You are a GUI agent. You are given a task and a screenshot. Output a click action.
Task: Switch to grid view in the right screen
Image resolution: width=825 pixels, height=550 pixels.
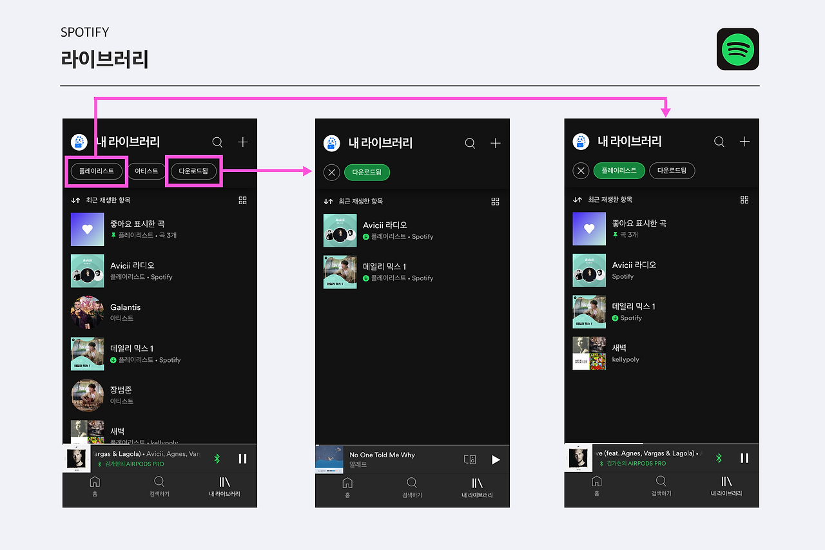tap(744, 200)
